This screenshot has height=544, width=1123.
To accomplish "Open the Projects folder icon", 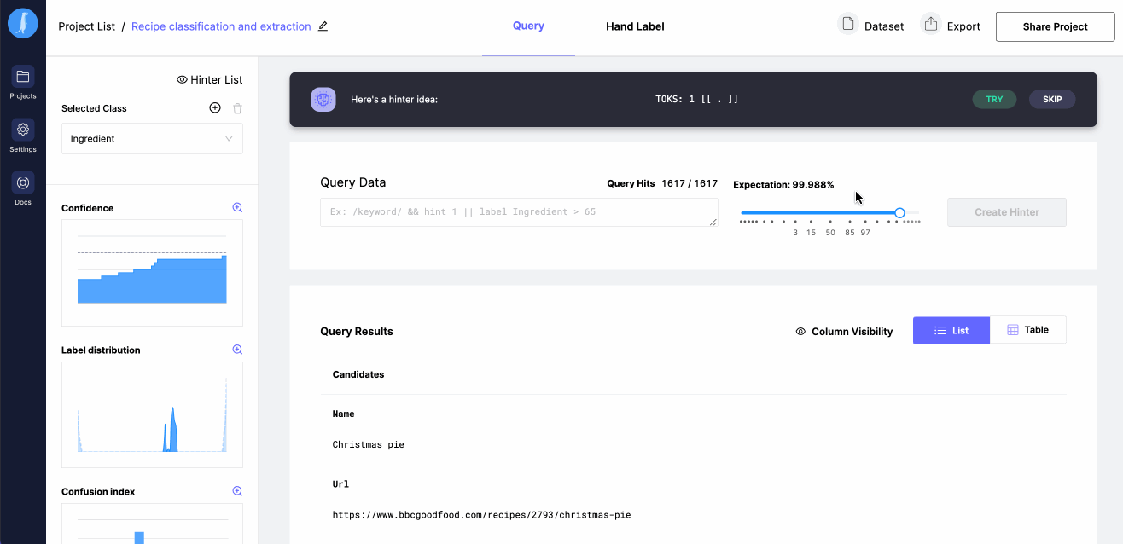I will tap(23, 77).
